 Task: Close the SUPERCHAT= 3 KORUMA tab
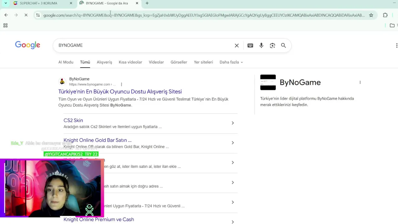[x=71, y=3]
